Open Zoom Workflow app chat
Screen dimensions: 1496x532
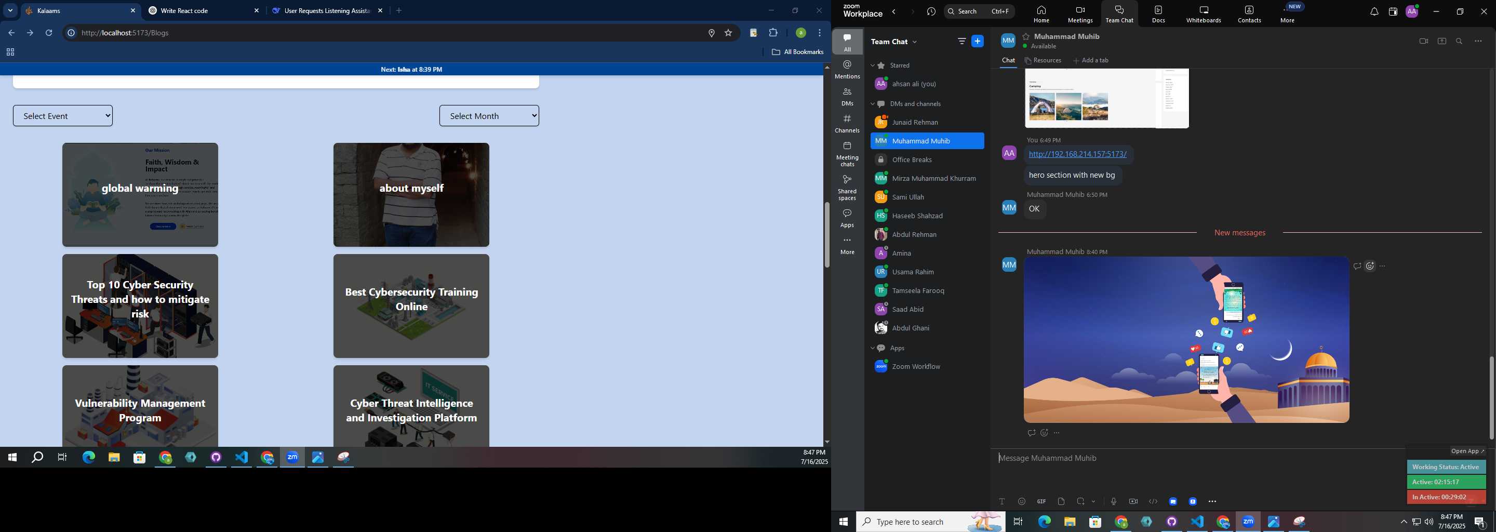(x=927, y=366)
